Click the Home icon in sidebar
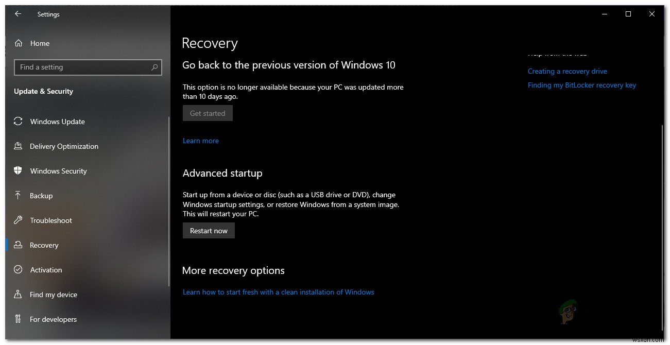The image size is (670, 345). tap(19, 43)
